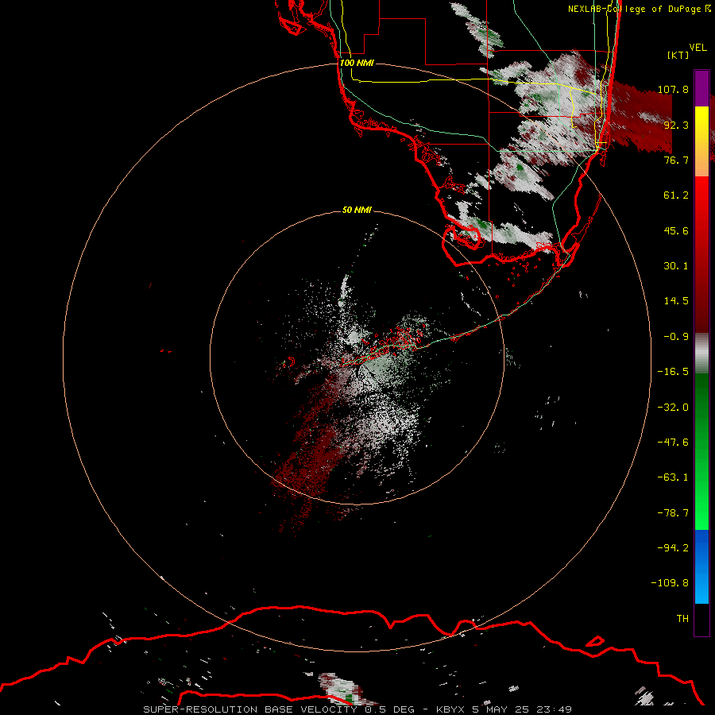Click the 92.3 velocity scale value

pos(676,125)
